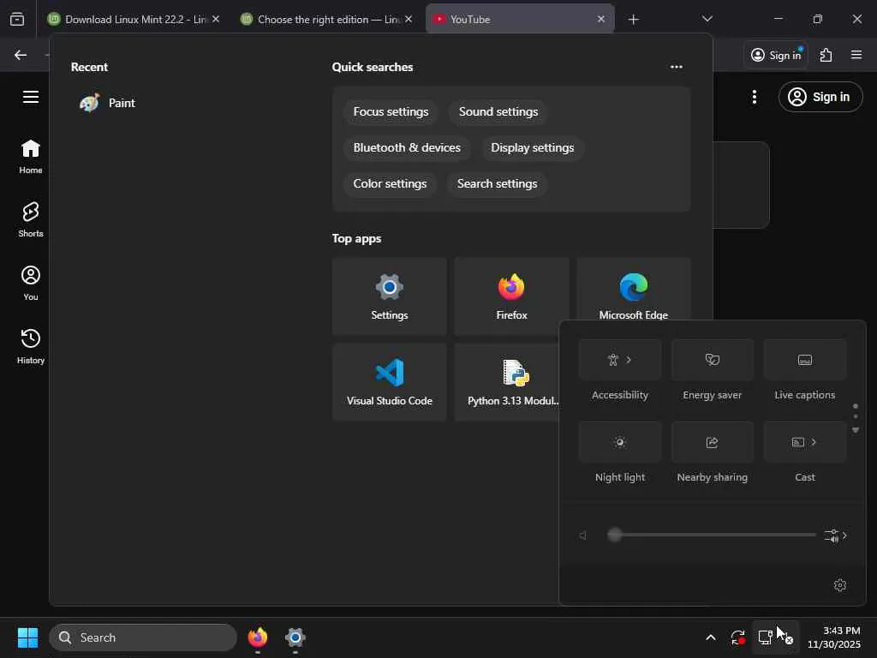Image resolution: width=877 pixels, height=658 pixels.
Task: Open the You section in YouTube sidebar
Action: click(x=31, y=283)
